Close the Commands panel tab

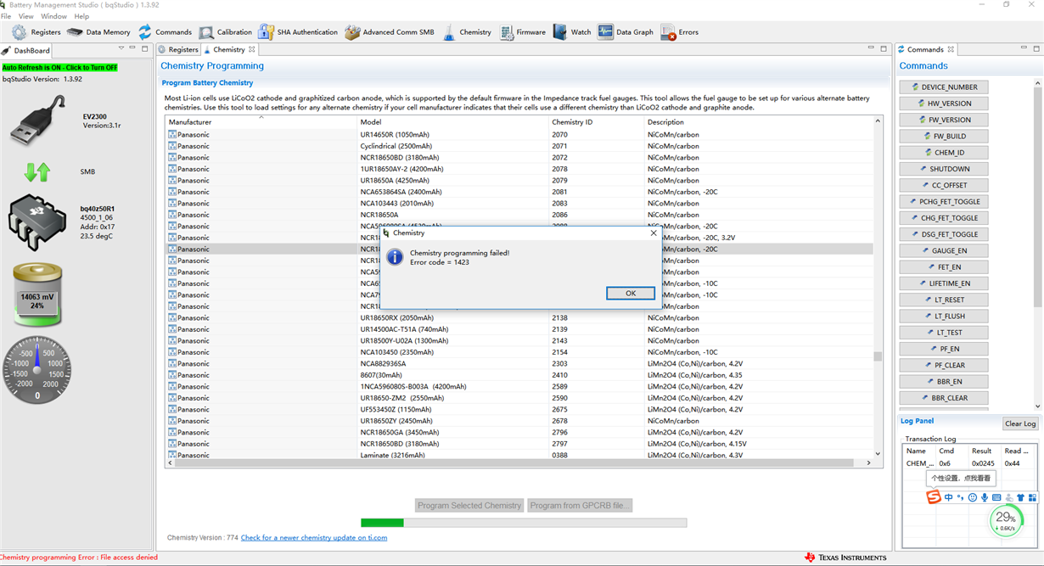click(x=951, y=49)
